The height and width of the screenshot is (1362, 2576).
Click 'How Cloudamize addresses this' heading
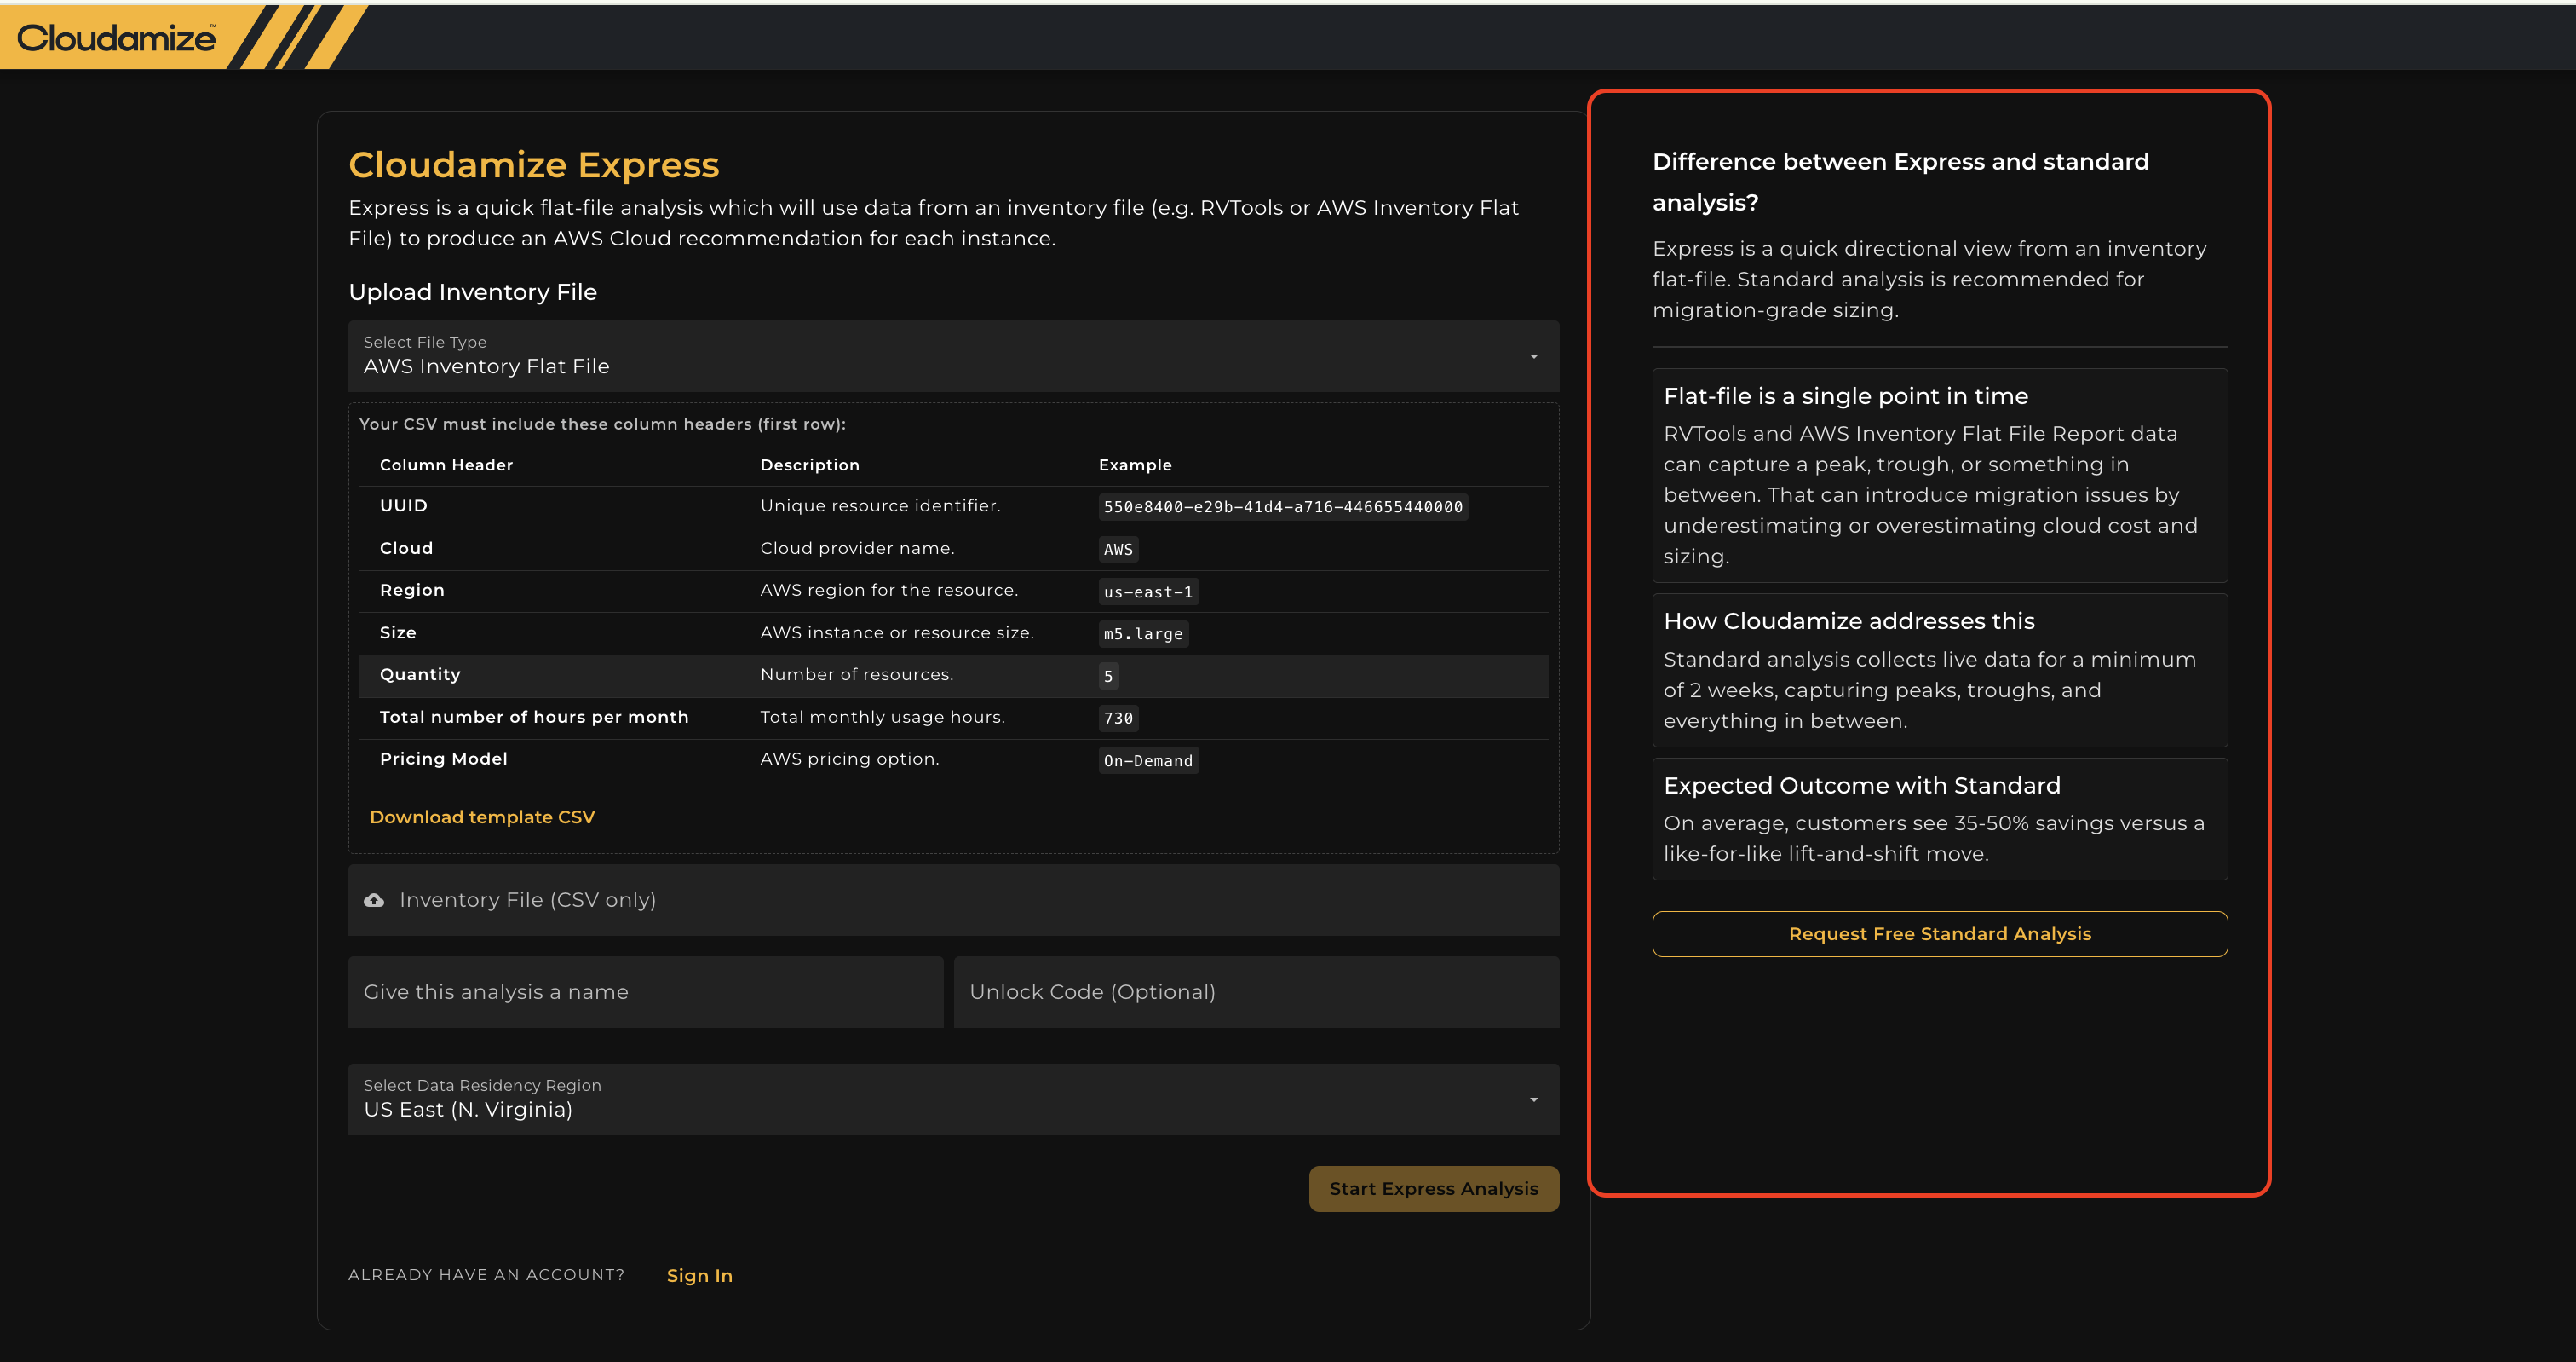coord(1848,621)
